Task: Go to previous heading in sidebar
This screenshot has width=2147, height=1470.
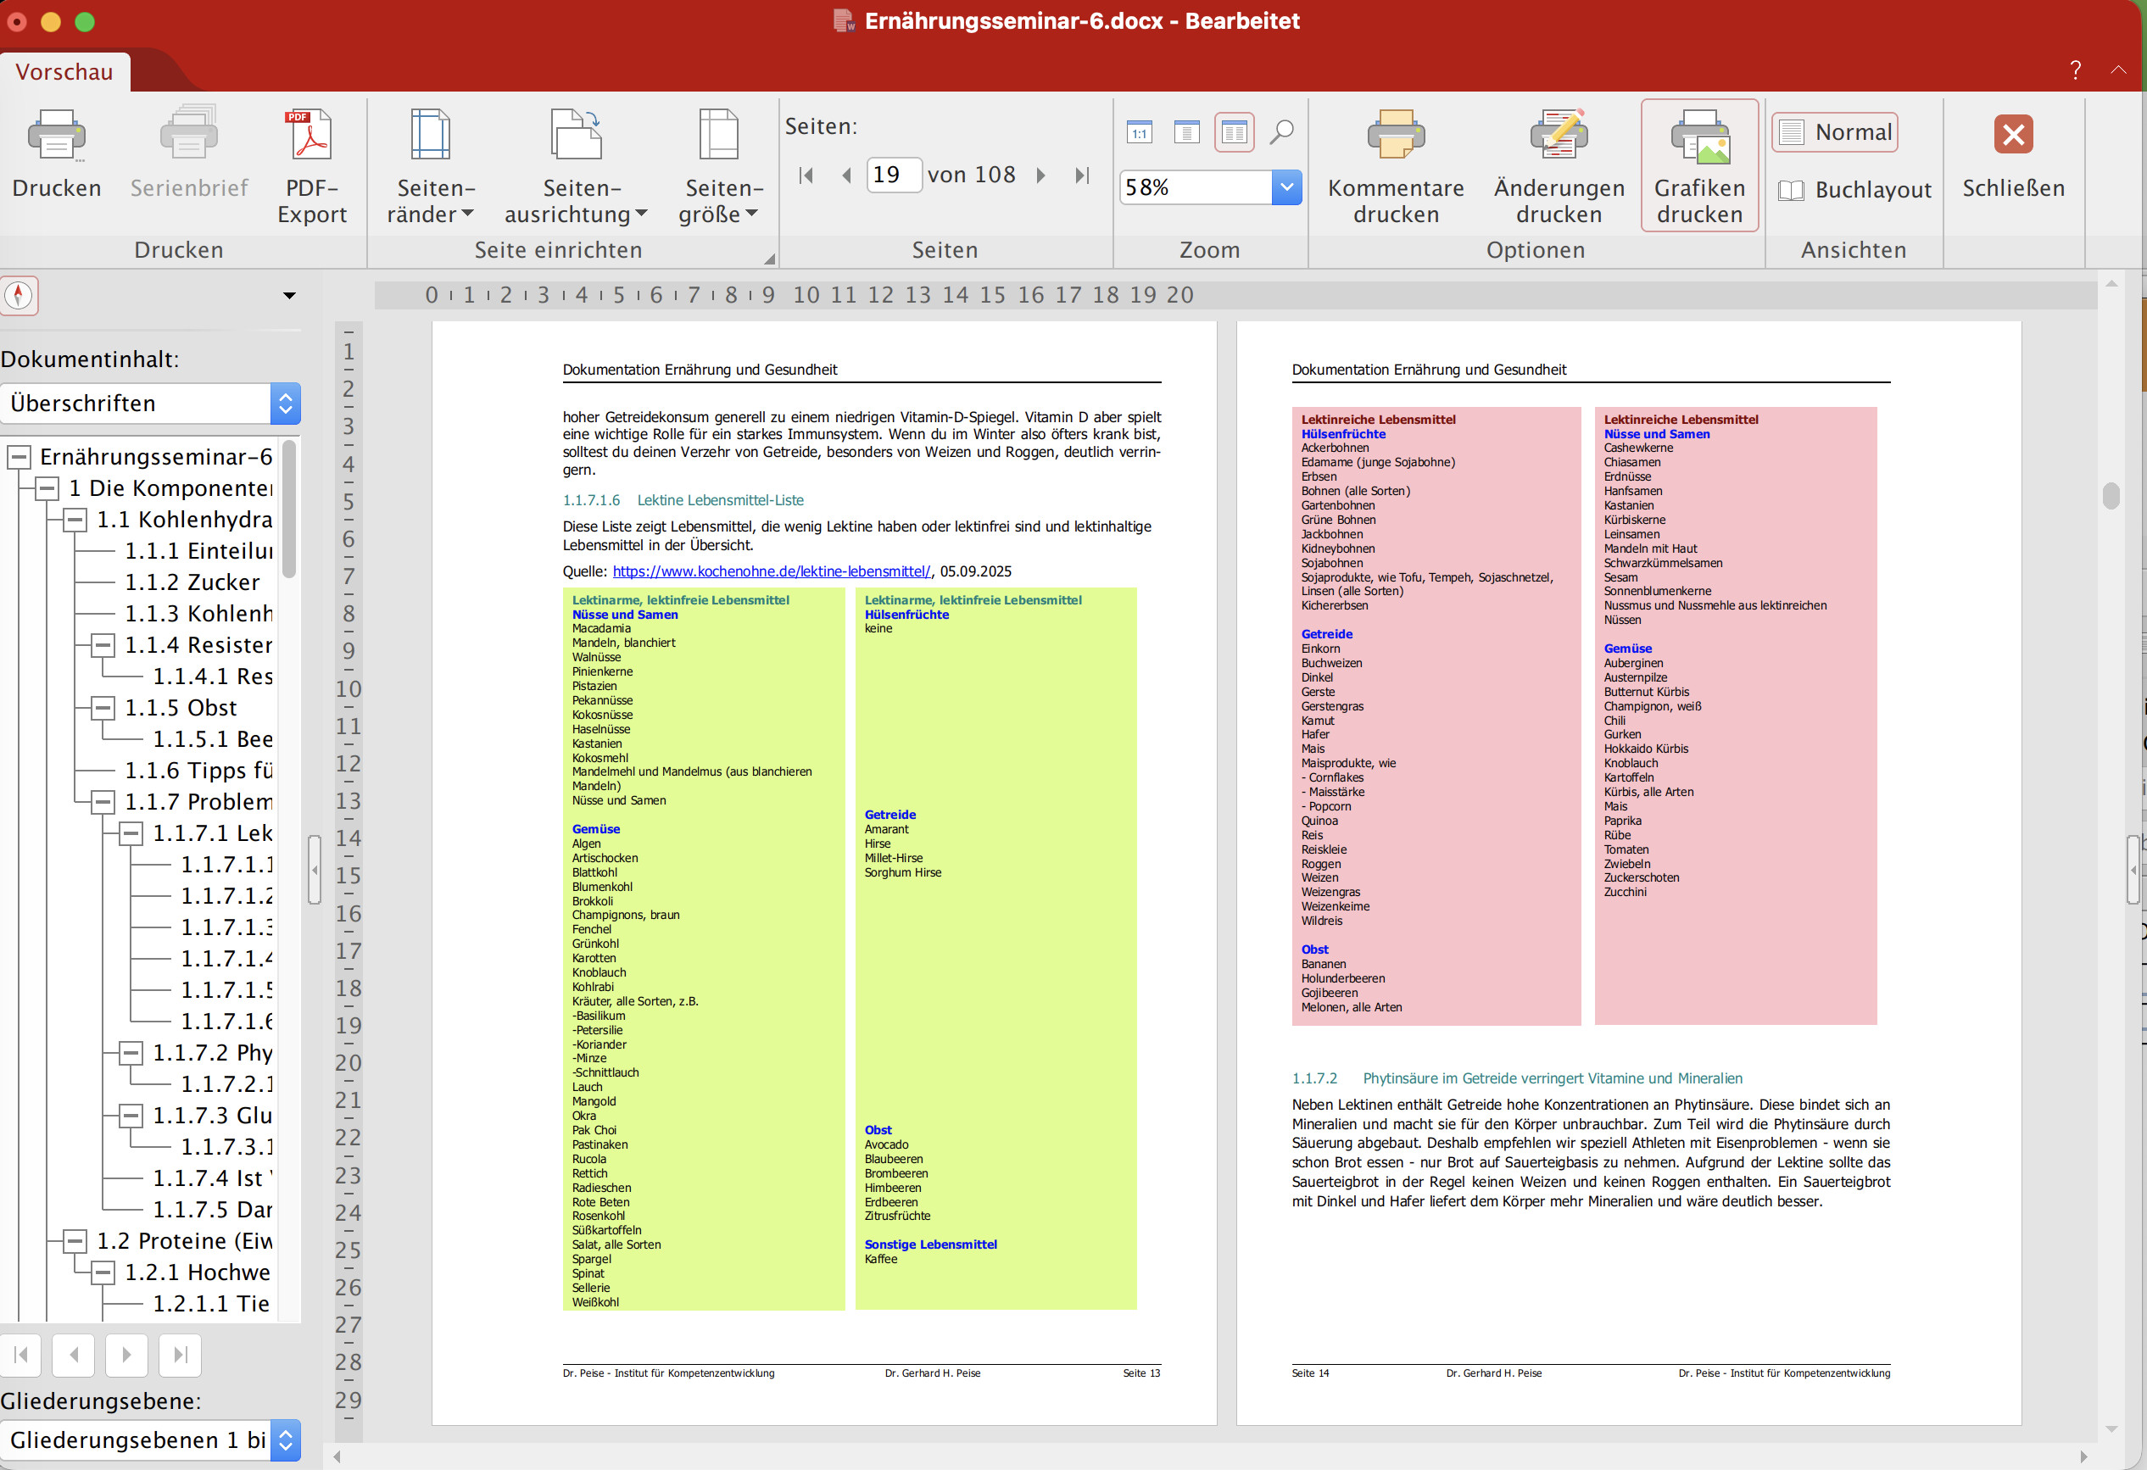Action: [x=74, y=1355]
